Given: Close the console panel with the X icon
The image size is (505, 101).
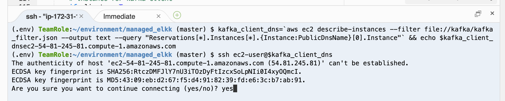Looking at the screenshot, I should [x=492, y=13].
